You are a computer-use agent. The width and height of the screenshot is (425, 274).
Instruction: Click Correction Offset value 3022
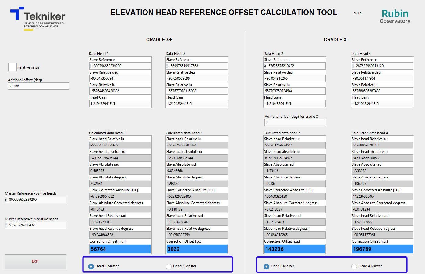tap(197, 249)
